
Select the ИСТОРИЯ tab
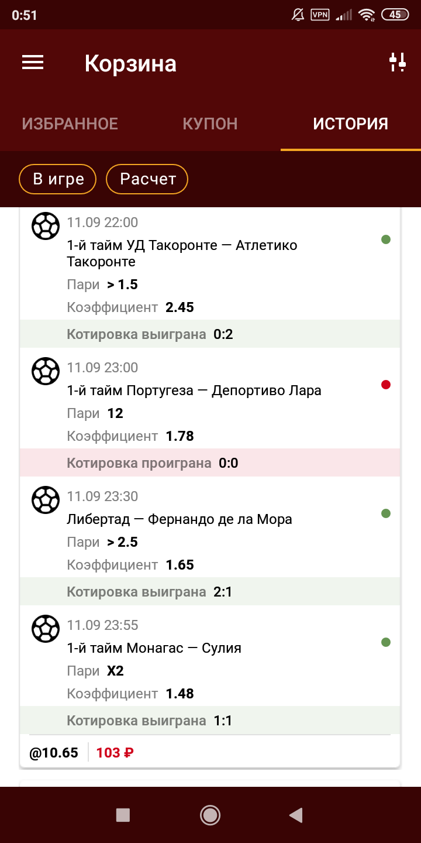click(x=350, y=124)
